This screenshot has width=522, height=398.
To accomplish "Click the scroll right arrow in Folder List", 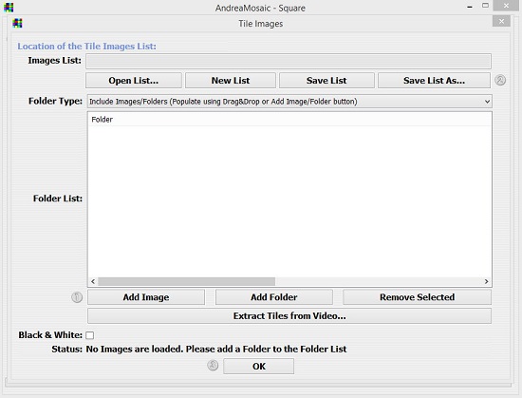I will 486,281.
